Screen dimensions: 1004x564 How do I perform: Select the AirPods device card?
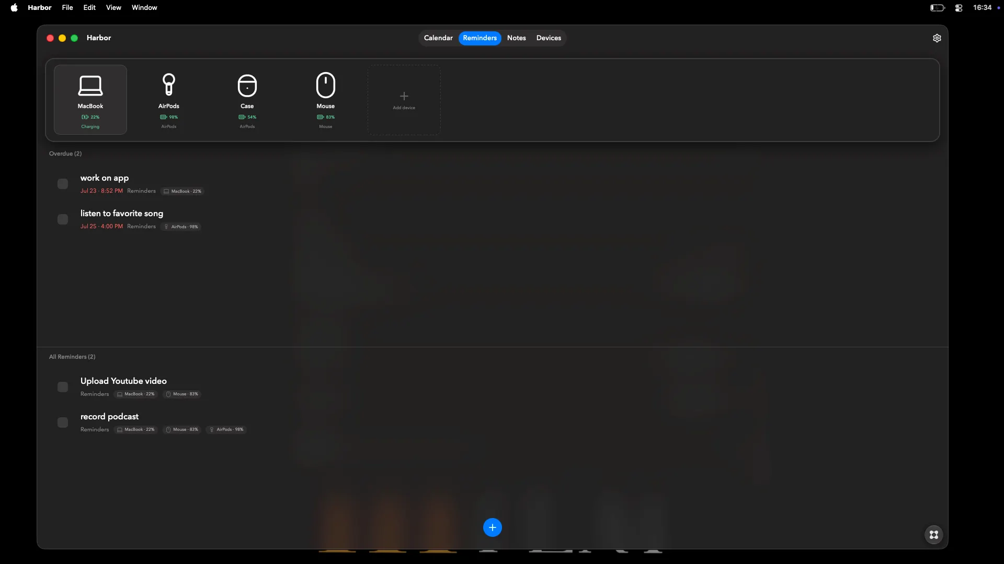pos(169,100)
